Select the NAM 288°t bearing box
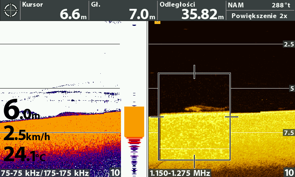 pyautogui.click(x=260, y=5)
